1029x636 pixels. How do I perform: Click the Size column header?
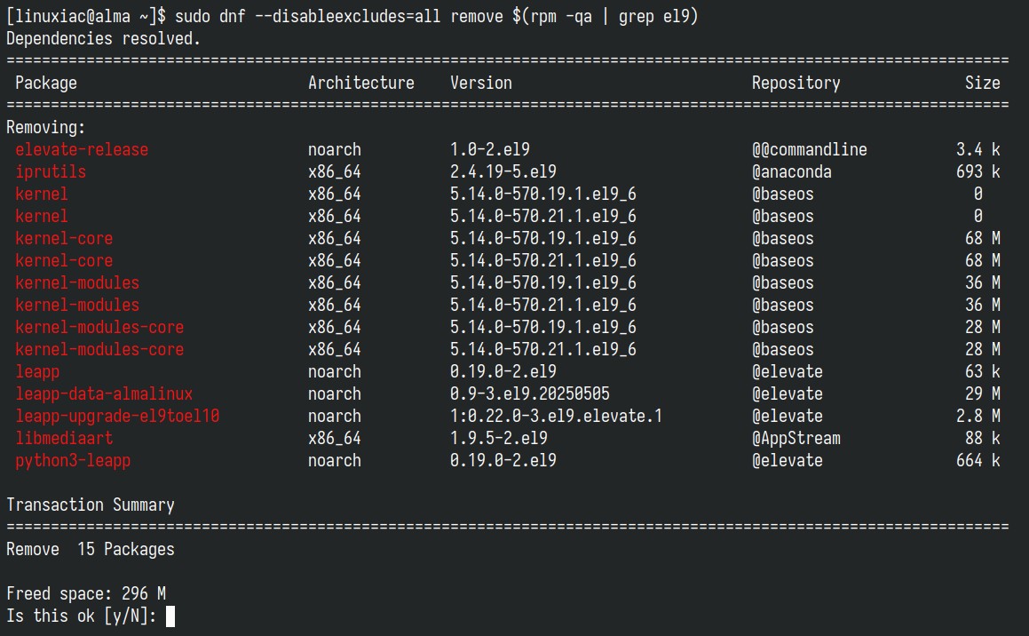point(983,83)
